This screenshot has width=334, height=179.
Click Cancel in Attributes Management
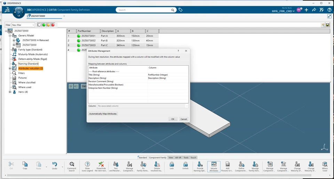pos(184,119)
